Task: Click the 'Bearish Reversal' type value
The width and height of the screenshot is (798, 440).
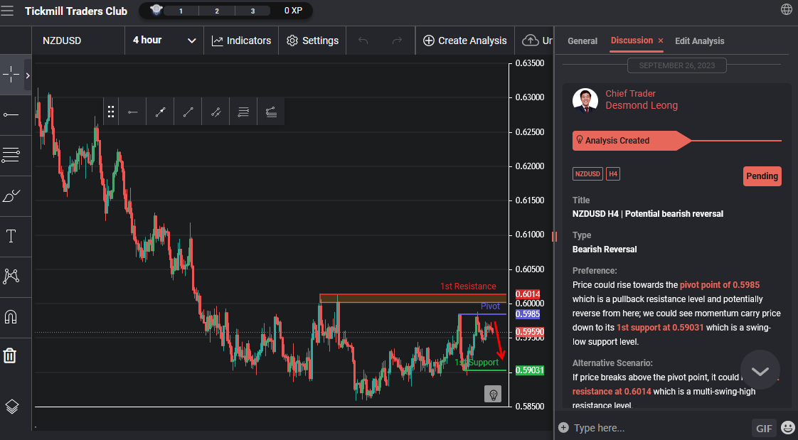Action: point(605,249)
